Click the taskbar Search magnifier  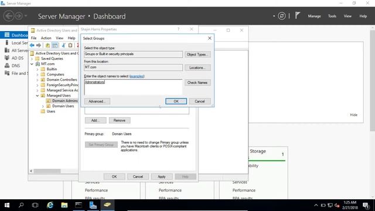(21, 205)
